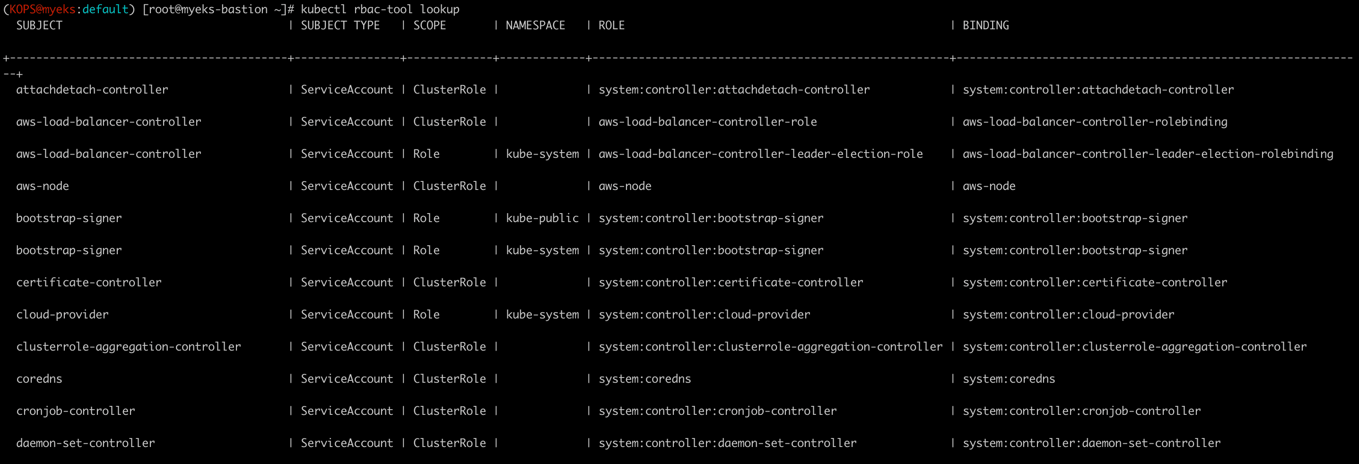The height and width of the screenshot is (464, 1359).
Task: Click the BINDING column header
Action: pyautogui.click(x=985, y=26)
